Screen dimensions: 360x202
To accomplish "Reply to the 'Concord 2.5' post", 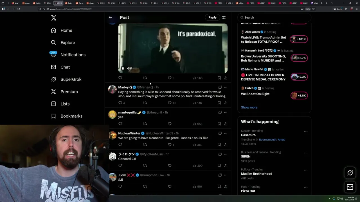I will click(x=120, y=166).
